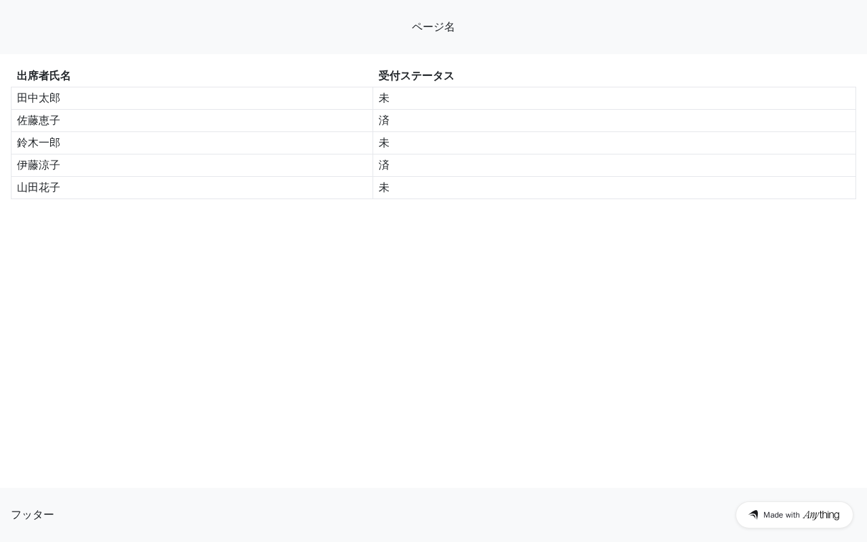This screenshot has width=867, height=542.
Task: Click the 済 status for 佐藤恵子
Action: (x=384, y=121)
